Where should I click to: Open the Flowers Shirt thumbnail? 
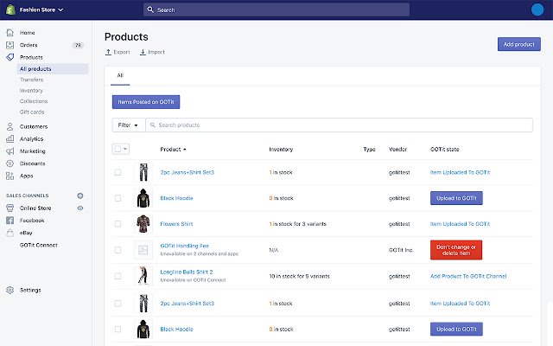pos(143,224)
